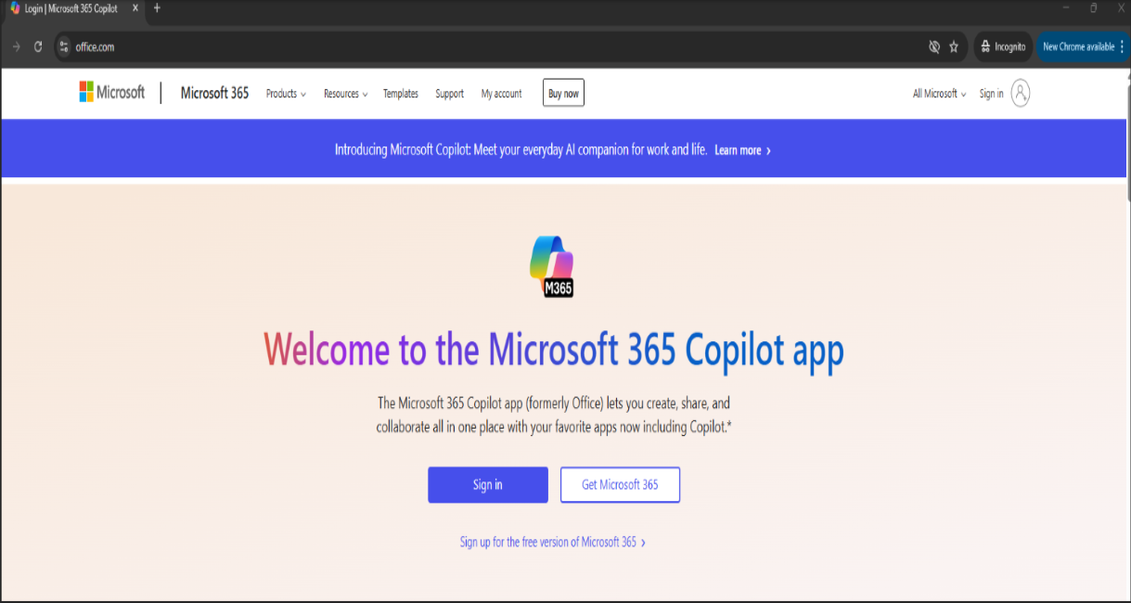Open the Support menu item
The width and height of the screenshot is (1131, 603).
coord(449,94)
